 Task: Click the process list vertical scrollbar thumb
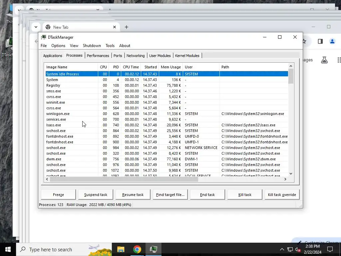coord(291,76)
